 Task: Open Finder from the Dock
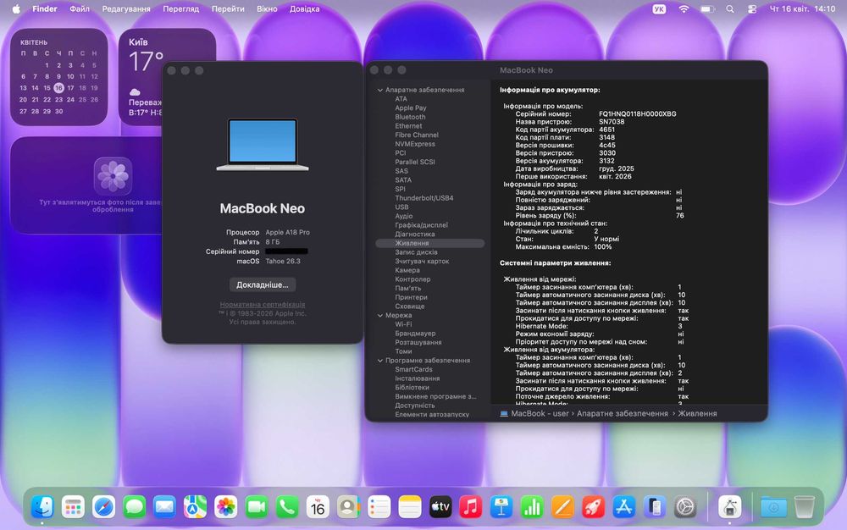coord(42,507)
